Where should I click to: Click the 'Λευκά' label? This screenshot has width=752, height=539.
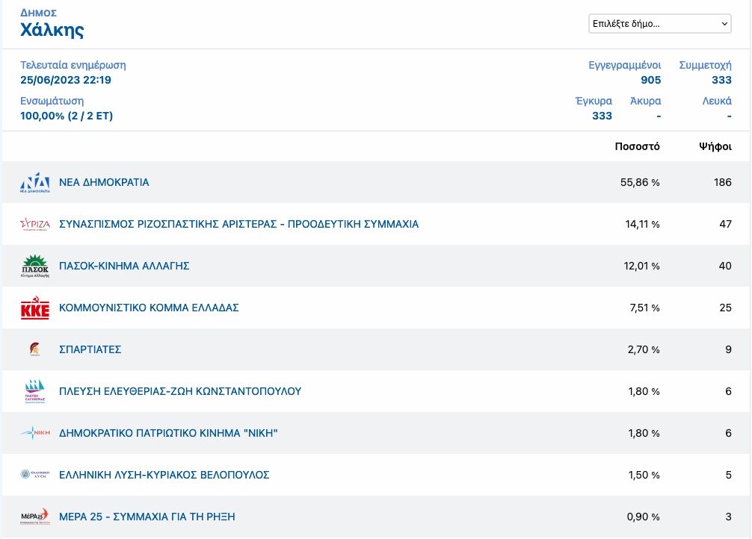click(717, 101)
